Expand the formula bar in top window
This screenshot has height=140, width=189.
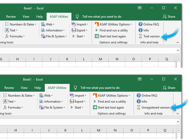point(178,50)
